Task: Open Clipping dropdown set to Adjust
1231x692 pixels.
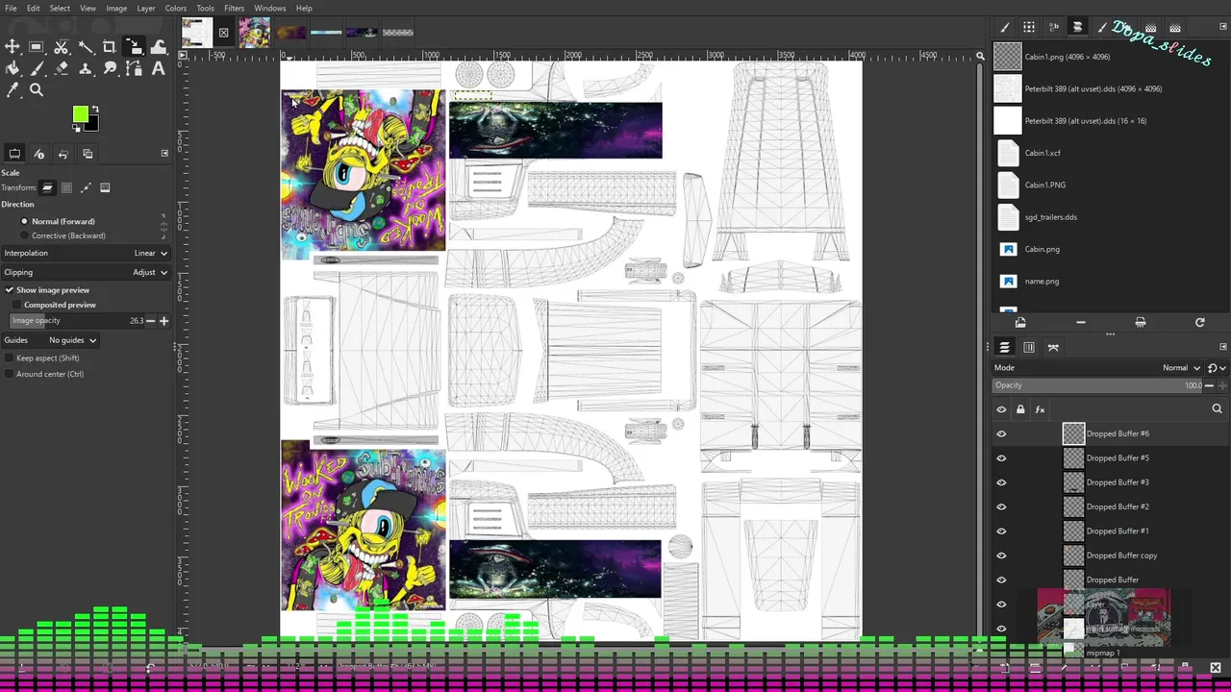Action: click(86, 272)
